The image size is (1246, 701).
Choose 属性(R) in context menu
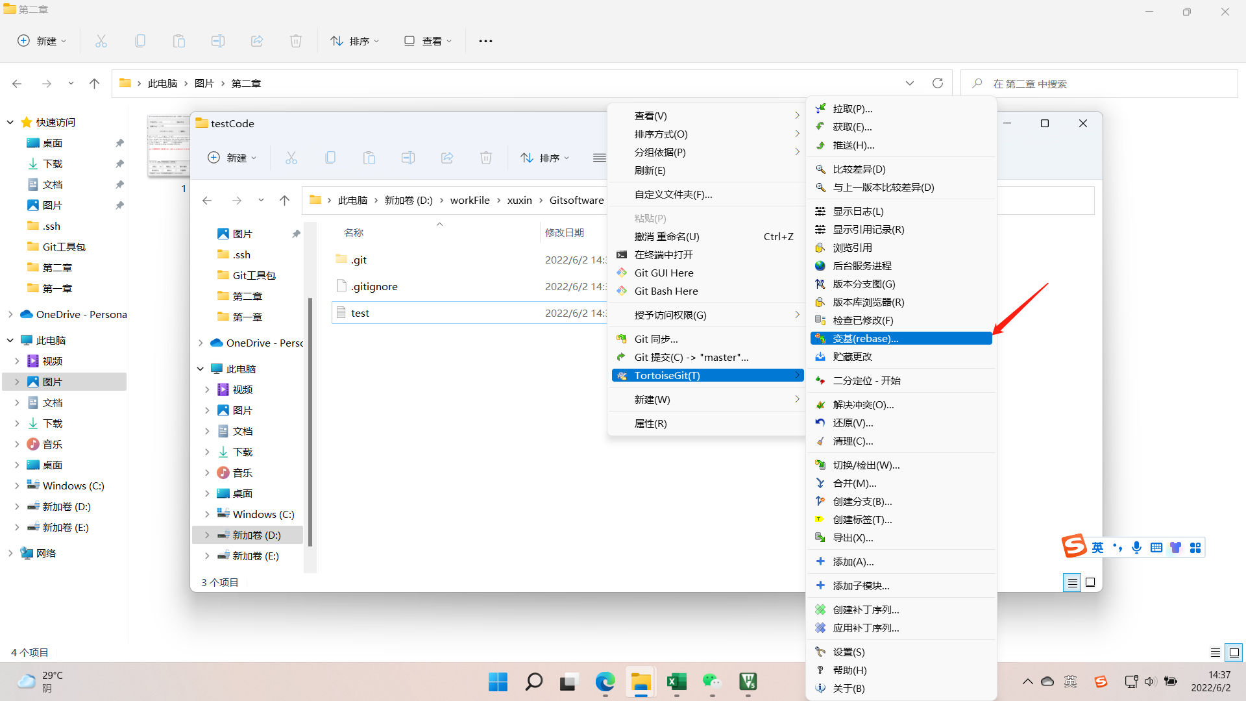(x=707, y=423)
